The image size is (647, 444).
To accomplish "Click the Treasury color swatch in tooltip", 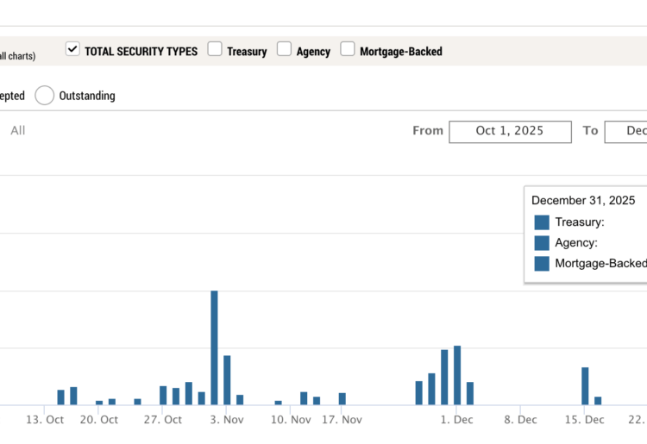I will pos(542,222).
